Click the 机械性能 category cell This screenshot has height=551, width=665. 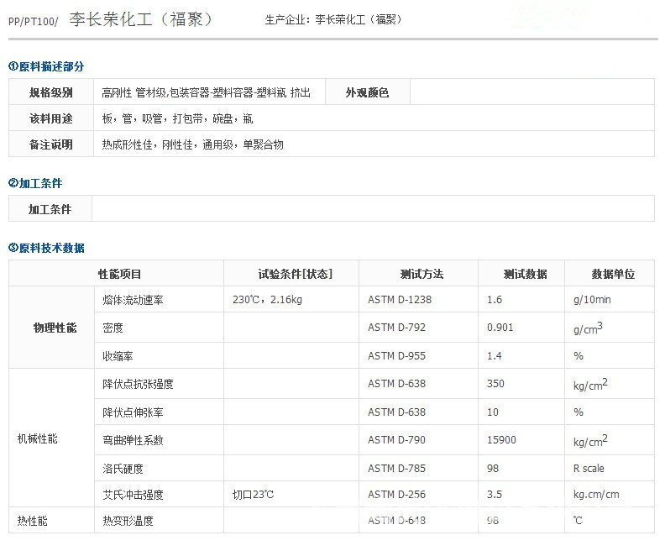tap(52, 438)
